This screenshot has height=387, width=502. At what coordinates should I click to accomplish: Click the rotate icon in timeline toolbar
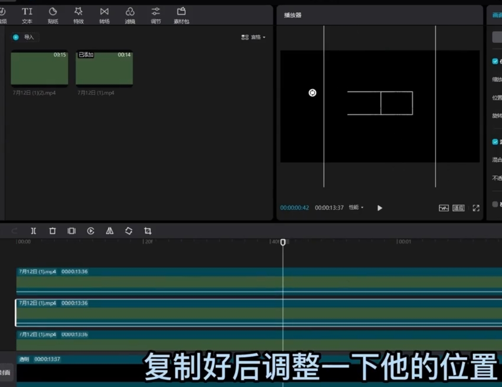(129, 231)
